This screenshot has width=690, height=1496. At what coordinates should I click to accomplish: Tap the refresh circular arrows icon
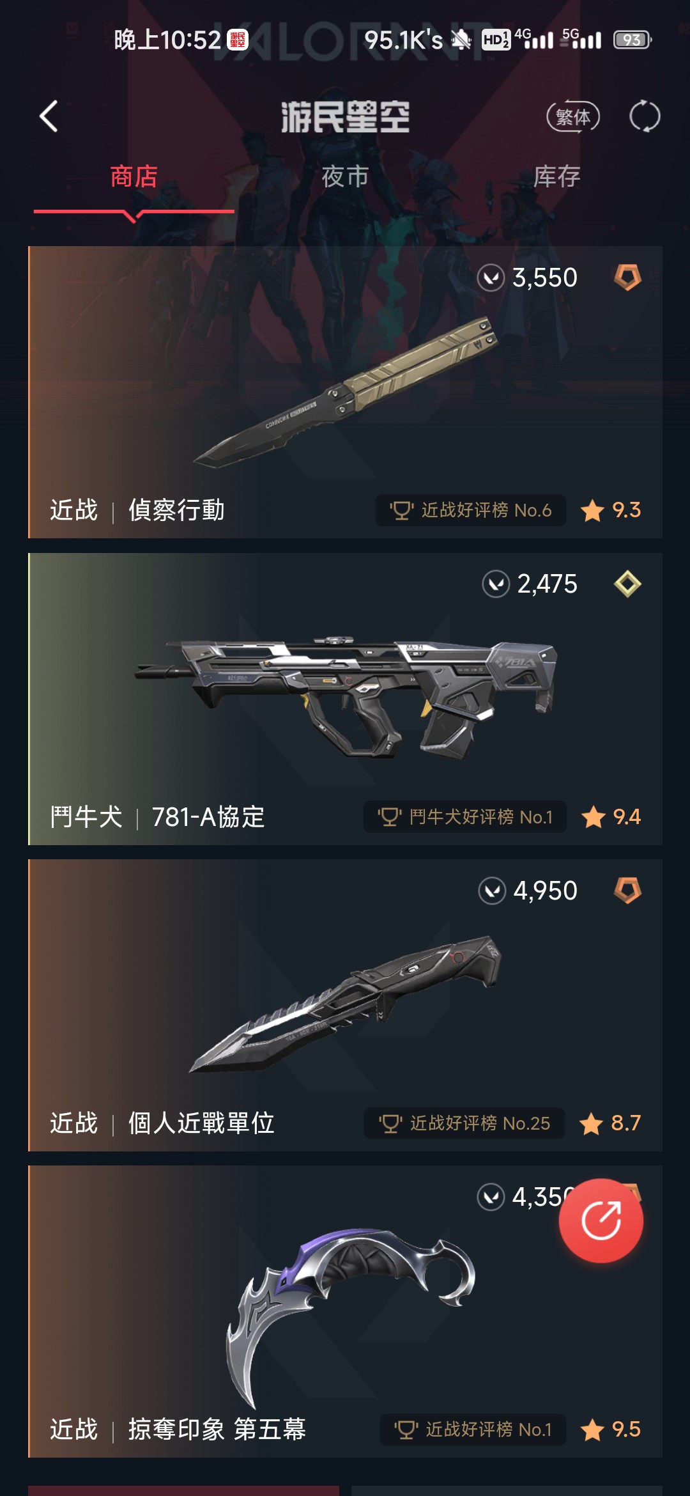(x=644, y=116)
